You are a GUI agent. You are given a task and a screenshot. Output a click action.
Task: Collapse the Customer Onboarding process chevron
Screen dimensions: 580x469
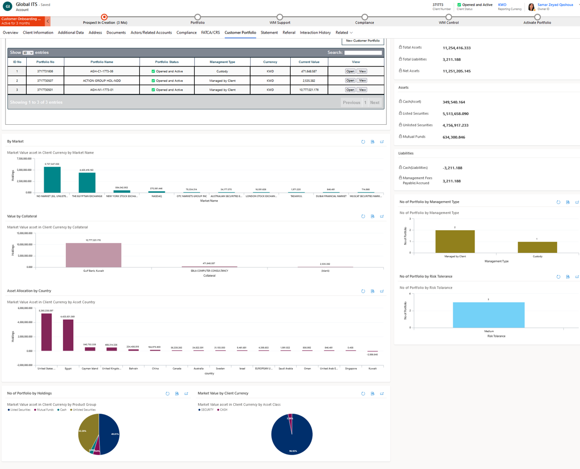[48, 21]
